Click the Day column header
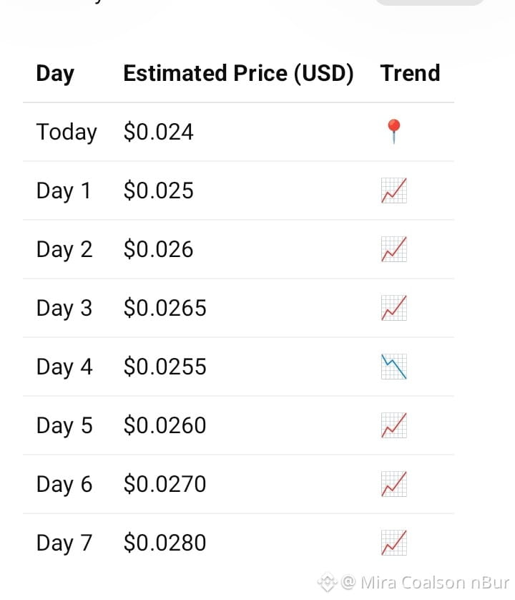The image size is (515, 600). pyautogui.click(x=55, y=74)
